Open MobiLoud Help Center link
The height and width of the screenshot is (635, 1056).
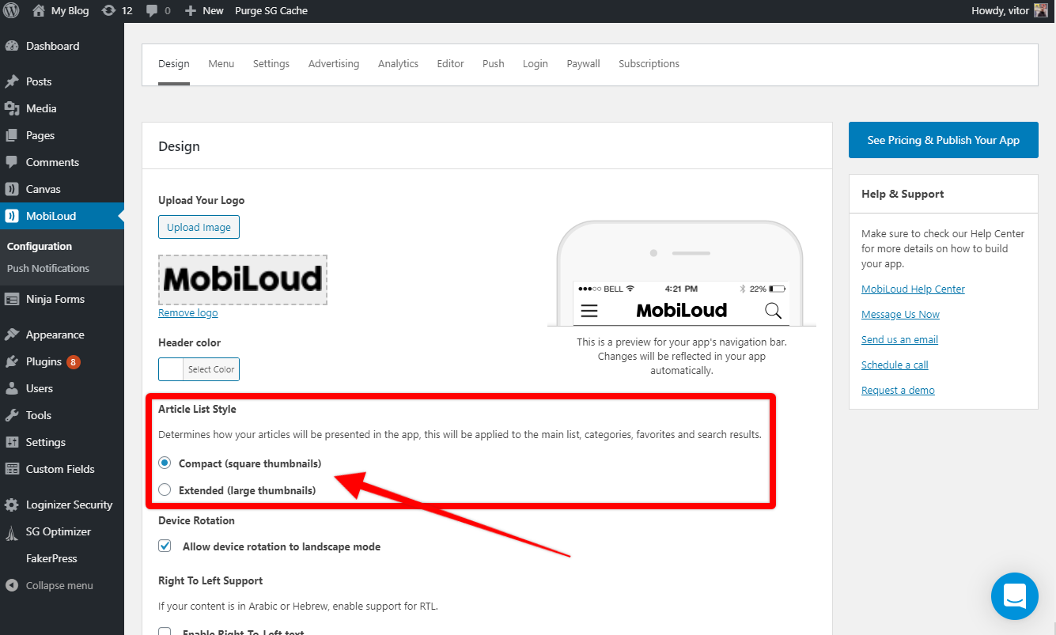pyautogui.click(x=913, y=289)
